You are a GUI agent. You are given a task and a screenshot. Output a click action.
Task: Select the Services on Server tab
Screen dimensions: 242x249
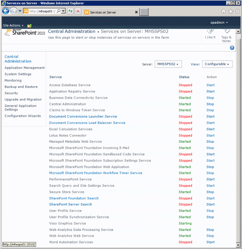(111, 12)
